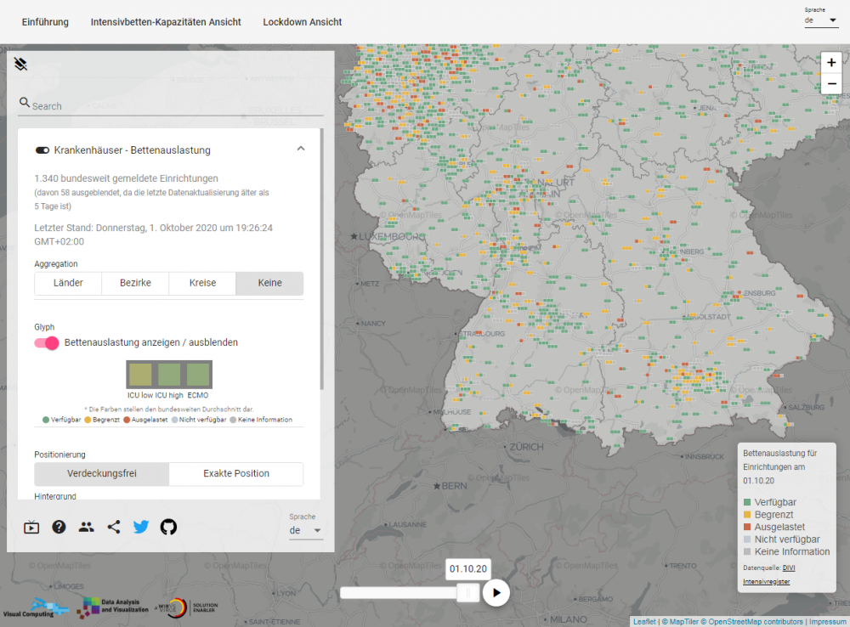Open the Sprache dropdown in side panel

coord(306,530)
